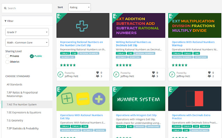The height and width of the screenshot is (138, 222).
Task: Open the Grade 7 dropdown
Action: (27, 32)
